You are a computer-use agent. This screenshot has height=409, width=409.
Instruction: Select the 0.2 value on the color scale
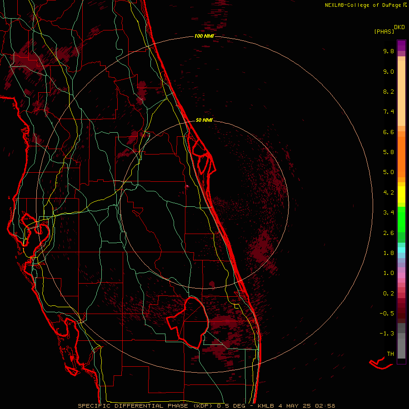click(x=389, y=294)
